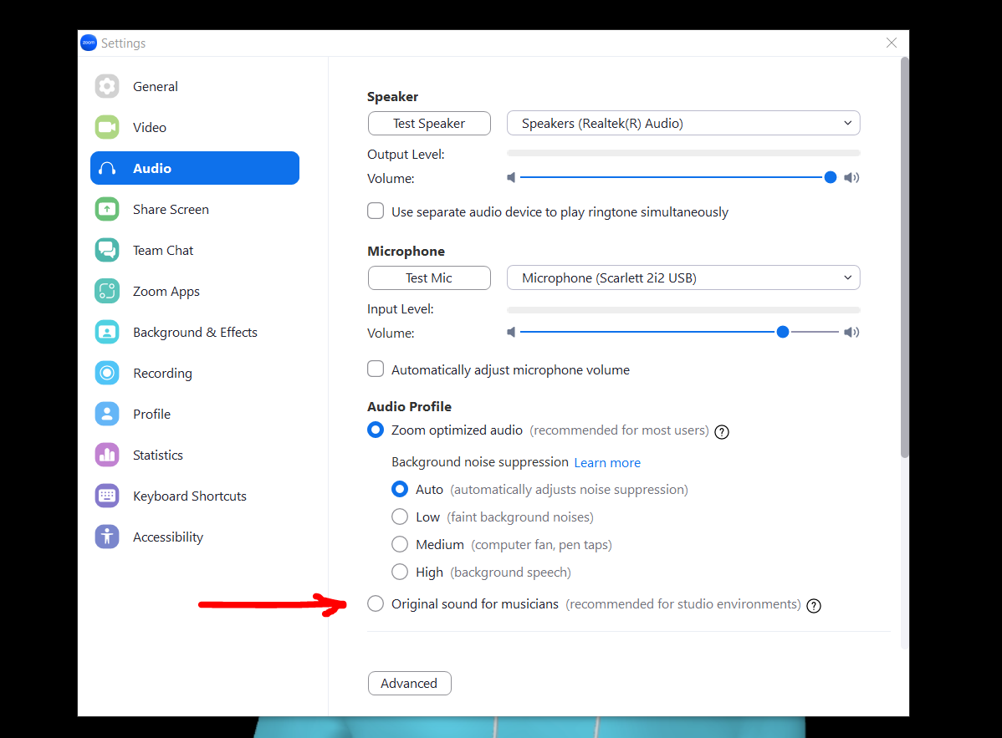This screenshot has height=738, width=1002.
Task: Click the Recording circle icon
Action: tap(107, 373)
